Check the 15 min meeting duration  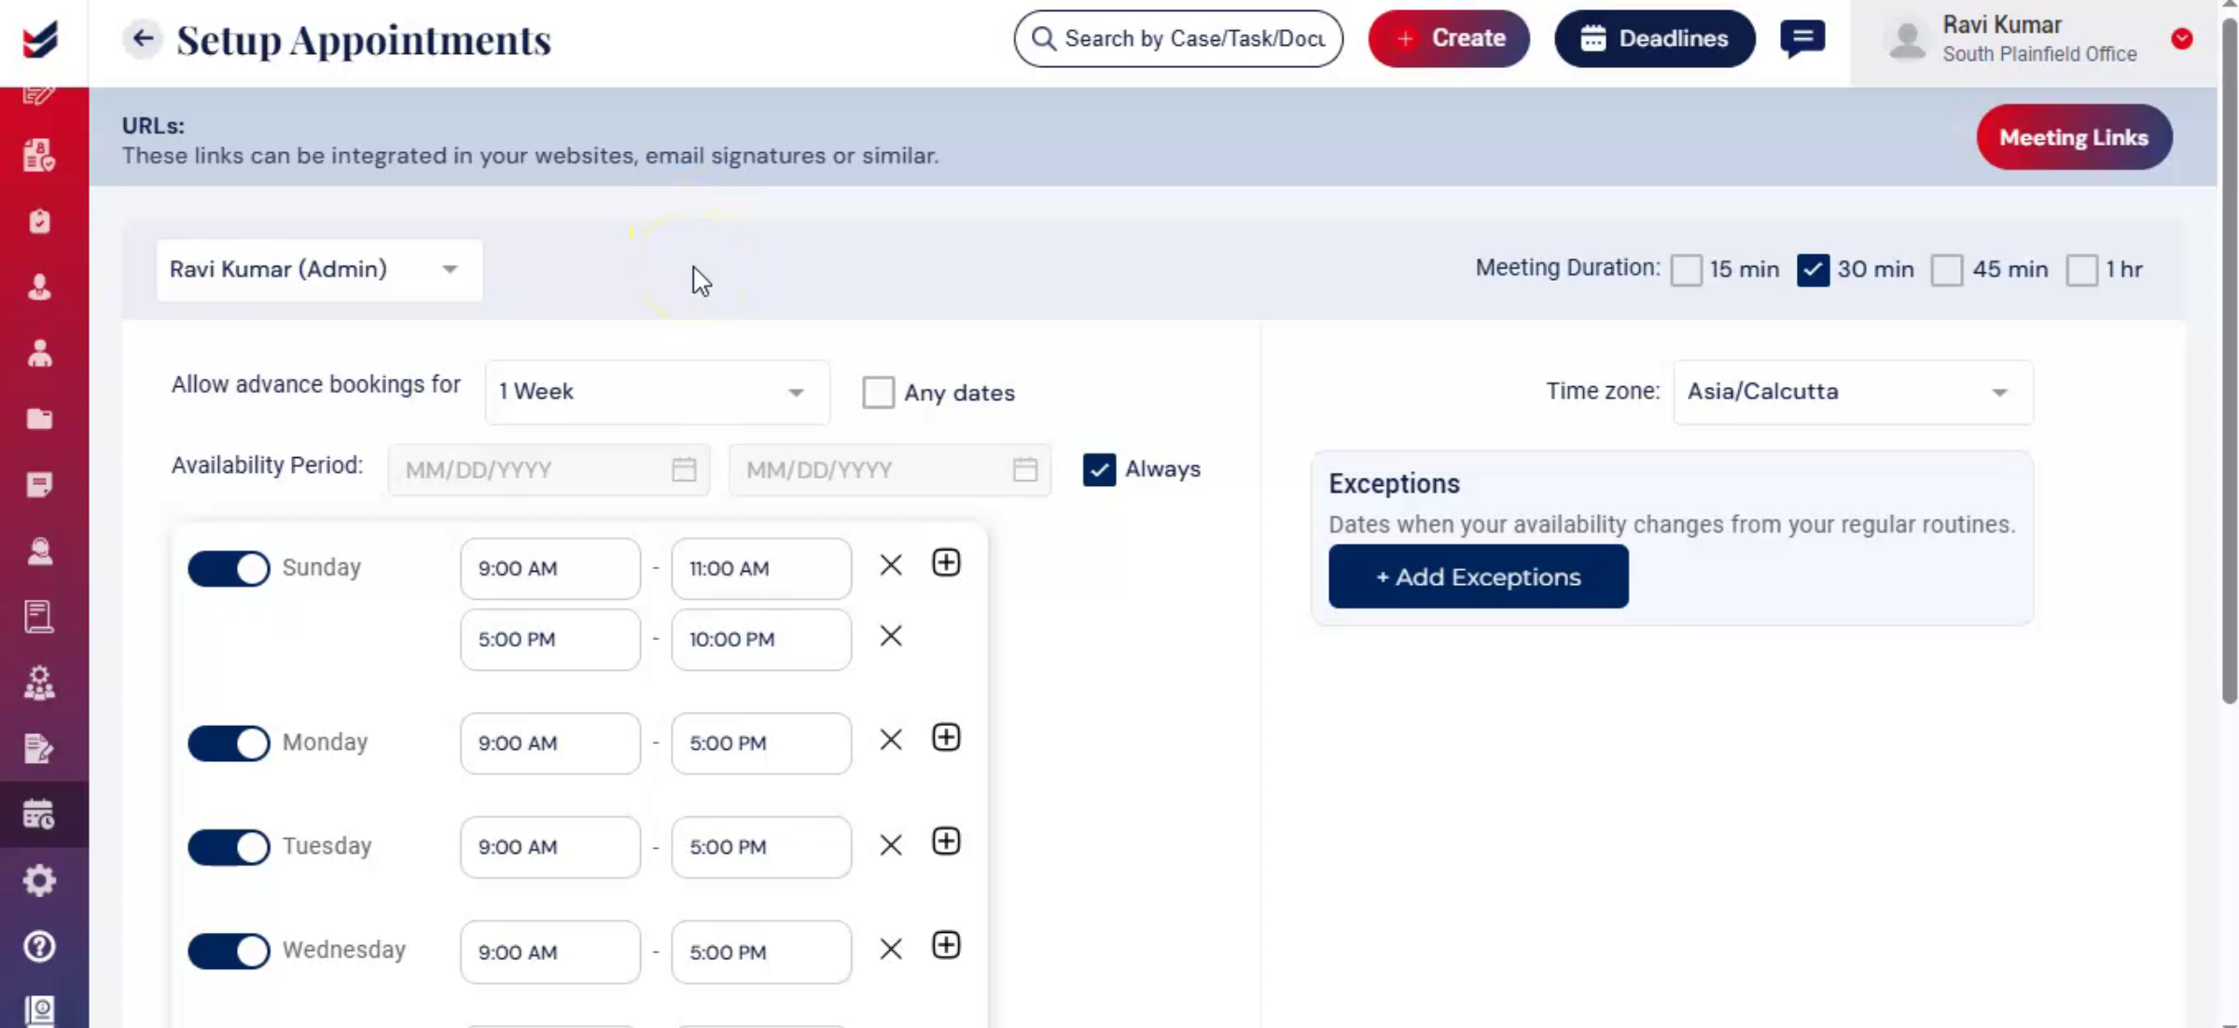(1686, 271)
